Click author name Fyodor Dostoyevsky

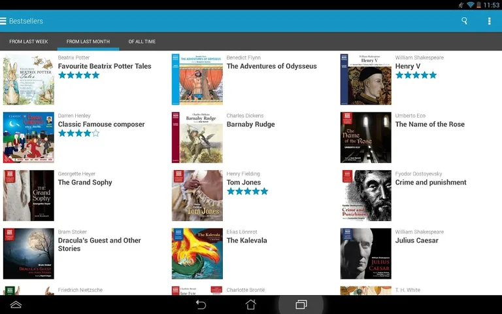pyautogui.click(x=418, y=173)
